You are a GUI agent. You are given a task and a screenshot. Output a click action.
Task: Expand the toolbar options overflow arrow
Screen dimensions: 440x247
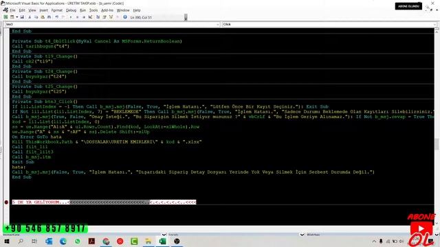pos(186,18)
